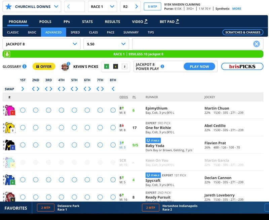
Task: Click Baby Yoda's black jockey silks icon
Action: click(9, 145)
